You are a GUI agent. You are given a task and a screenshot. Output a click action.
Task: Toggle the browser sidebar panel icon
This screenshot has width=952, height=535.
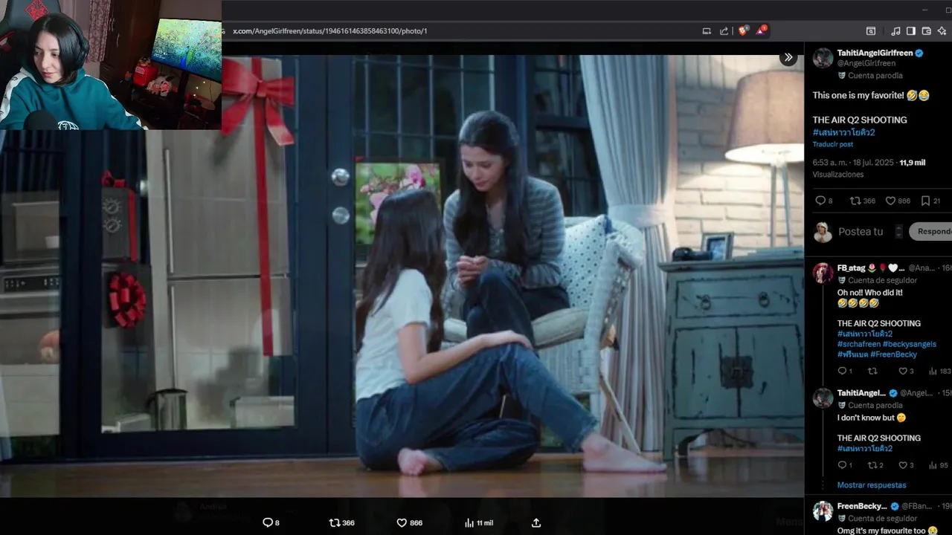(911, 30)
